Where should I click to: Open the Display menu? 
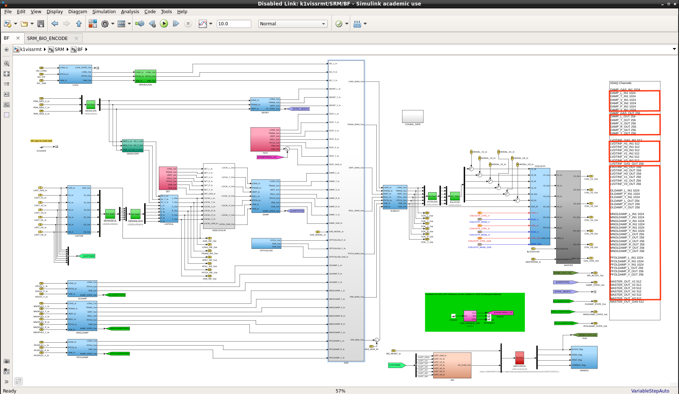[x=54, y=12]
